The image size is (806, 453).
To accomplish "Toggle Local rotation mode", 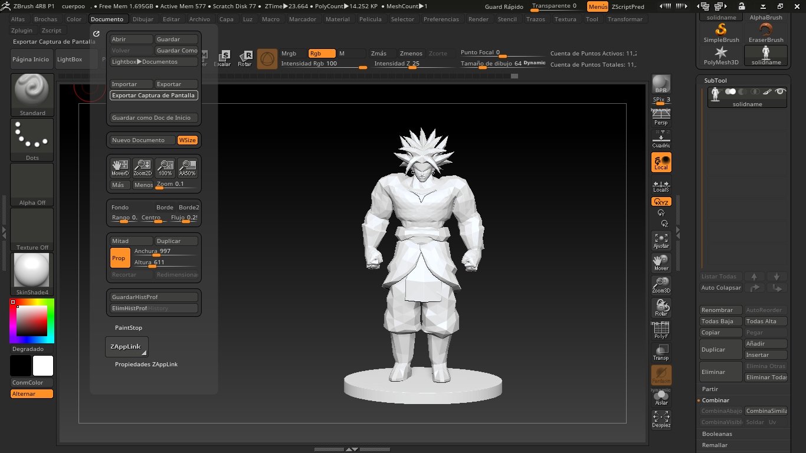I will (x=661, y=162).
